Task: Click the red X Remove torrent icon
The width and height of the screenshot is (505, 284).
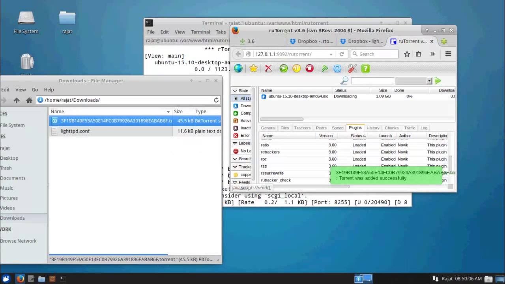Action: pyautogui.click(x=268, y=68)
